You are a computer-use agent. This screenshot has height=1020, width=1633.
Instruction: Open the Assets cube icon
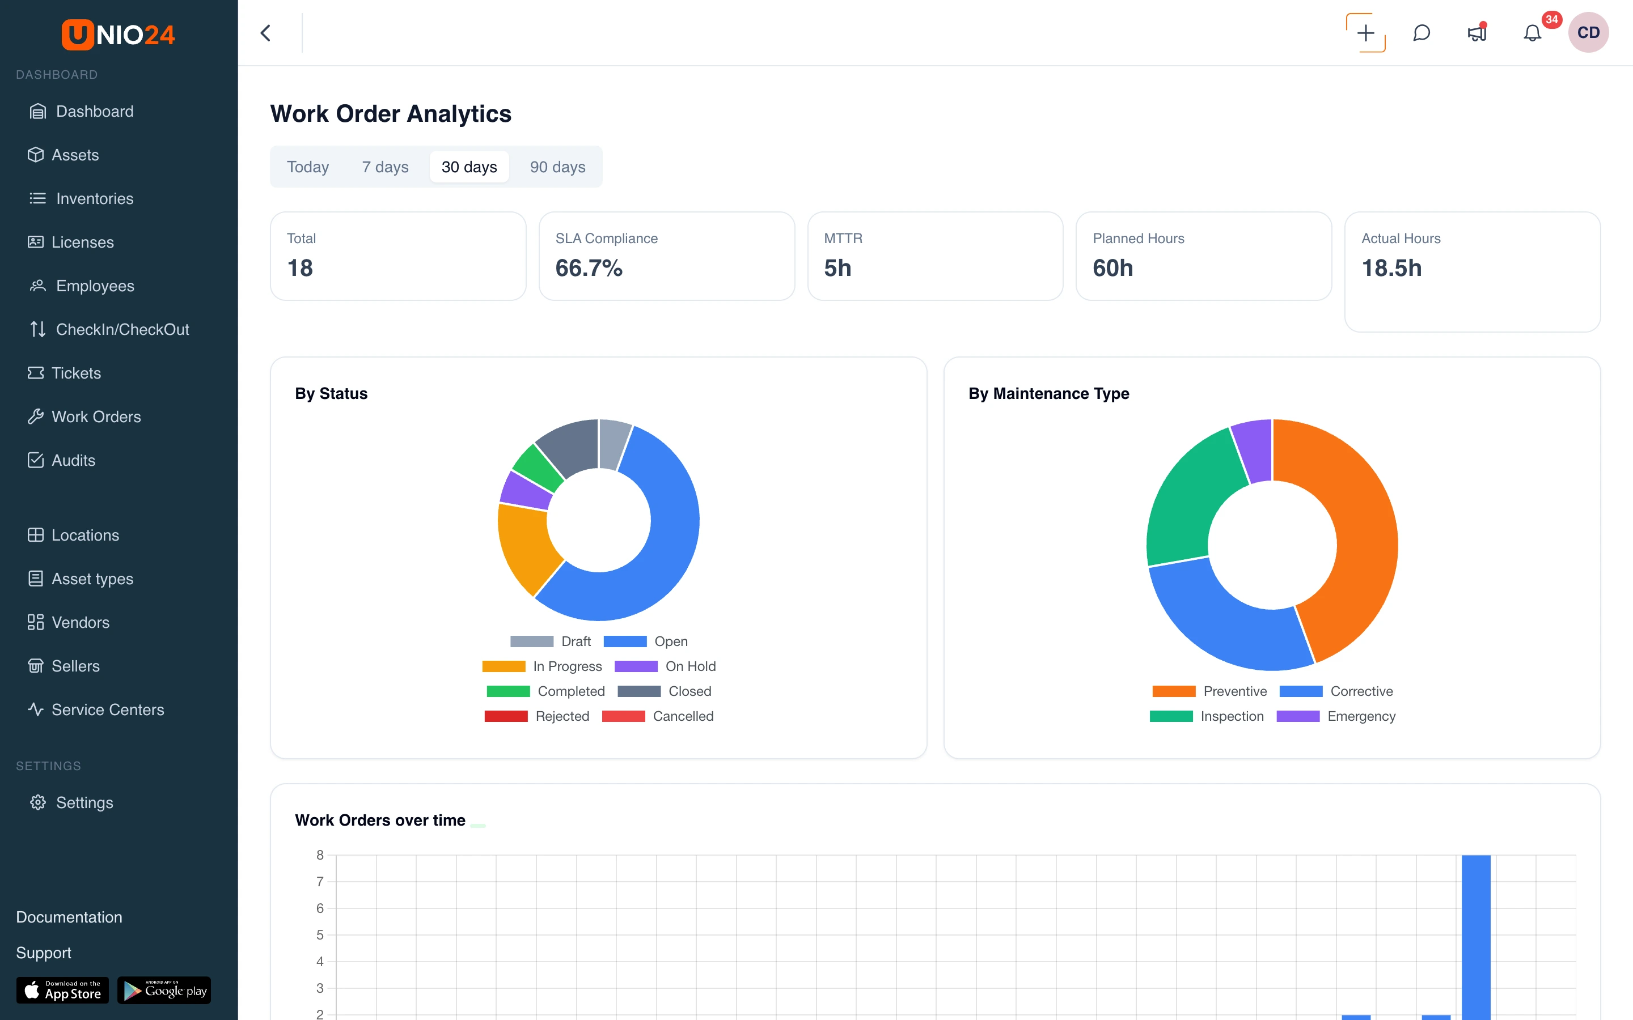(x=36, y=155)
